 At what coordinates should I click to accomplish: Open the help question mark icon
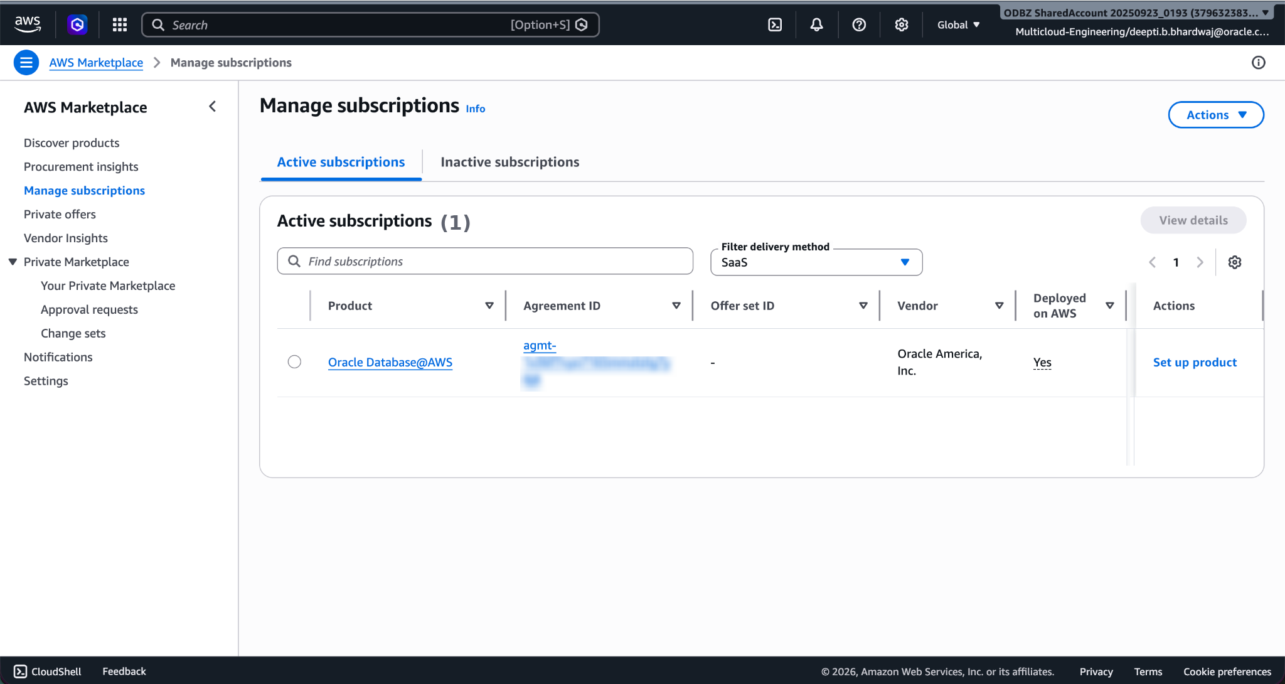coord(859,24)
